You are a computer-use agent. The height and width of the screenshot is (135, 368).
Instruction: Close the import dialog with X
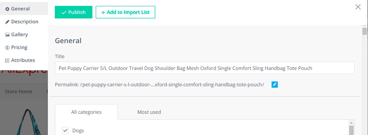click(358, 7)
